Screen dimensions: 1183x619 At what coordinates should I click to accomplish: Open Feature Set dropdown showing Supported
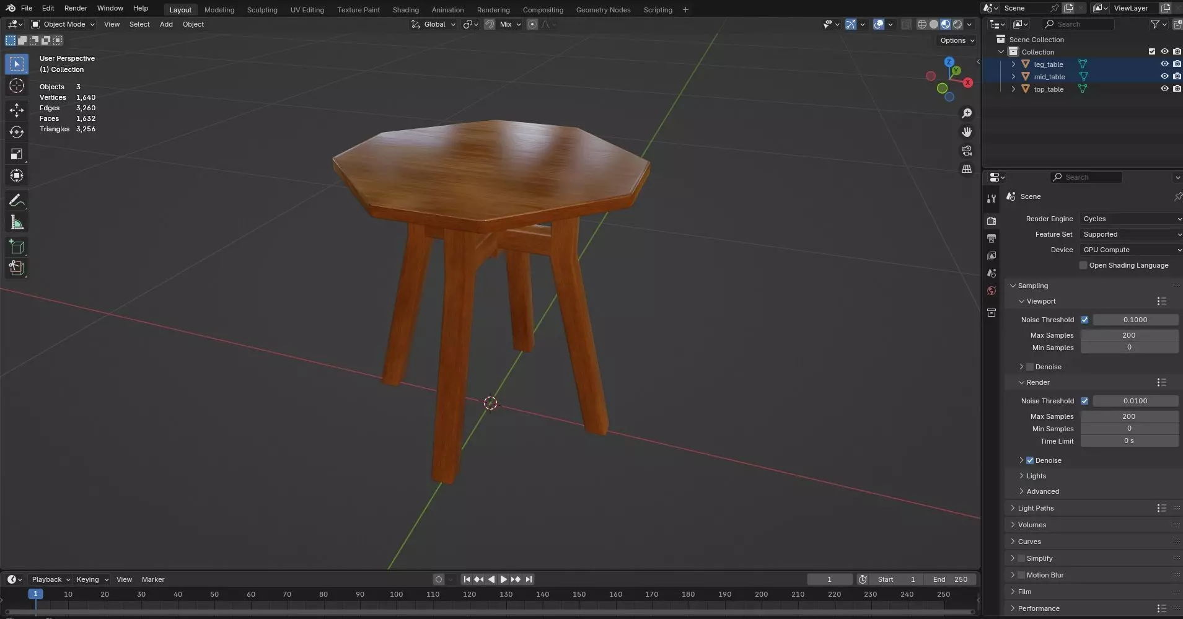1131,234
